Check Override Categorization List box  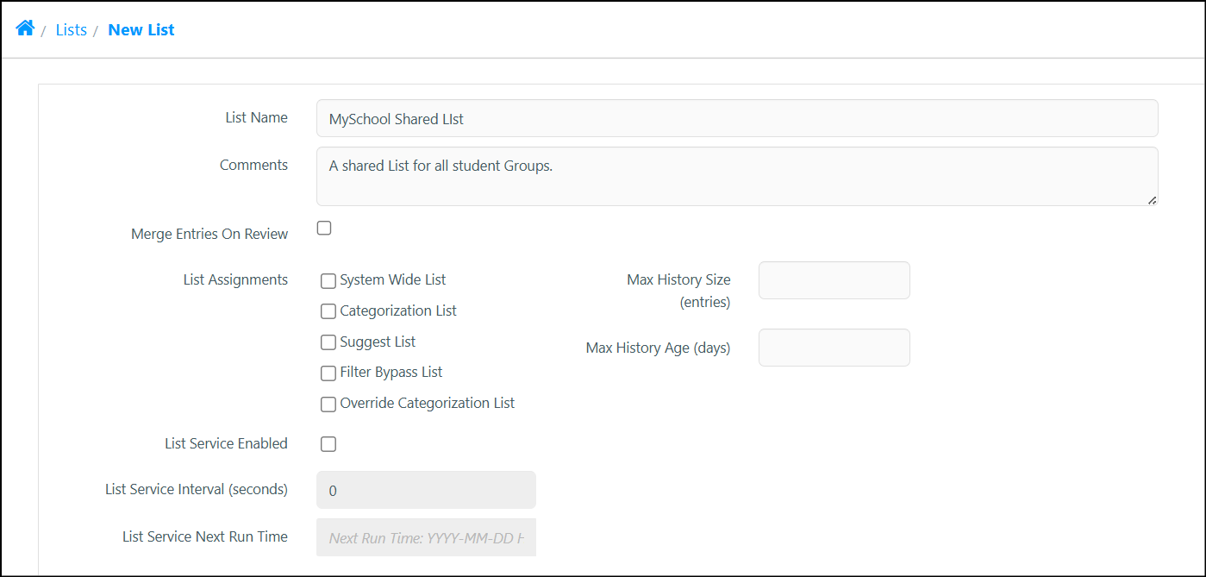coord(328,404)
